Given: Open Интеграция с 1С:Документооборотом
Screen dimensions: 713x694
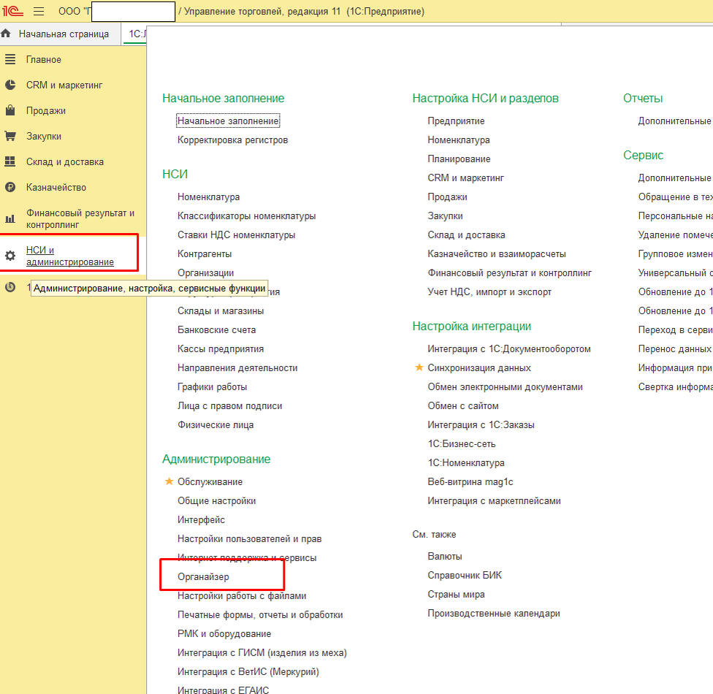Looking at the screenshot, I should [x=509, y=348].
